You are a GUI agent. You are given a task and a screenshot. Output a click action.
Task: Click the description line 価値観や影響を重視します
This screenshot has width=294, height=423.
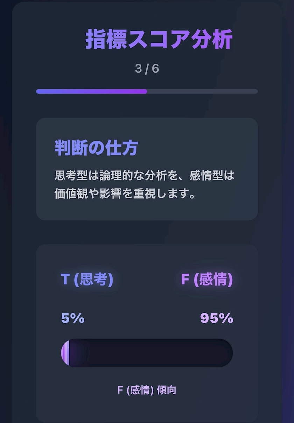125,193
